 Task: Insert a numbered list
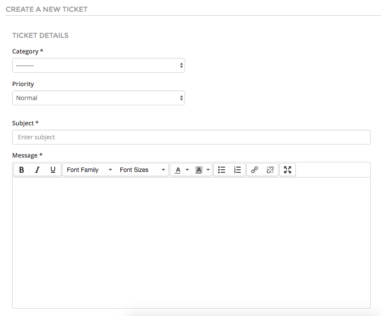click(237, 170)
